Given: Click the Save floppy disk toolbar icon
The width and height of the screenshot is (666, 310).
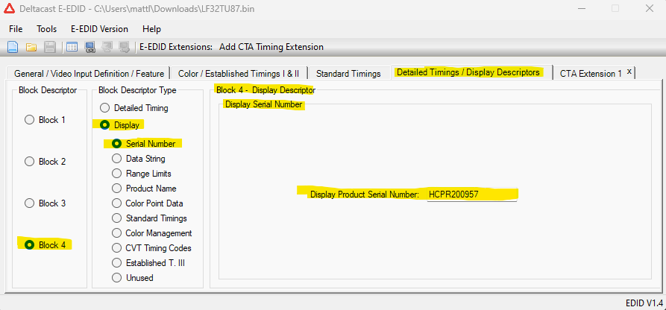Looking at the screenshot, I should click(50, 47).
